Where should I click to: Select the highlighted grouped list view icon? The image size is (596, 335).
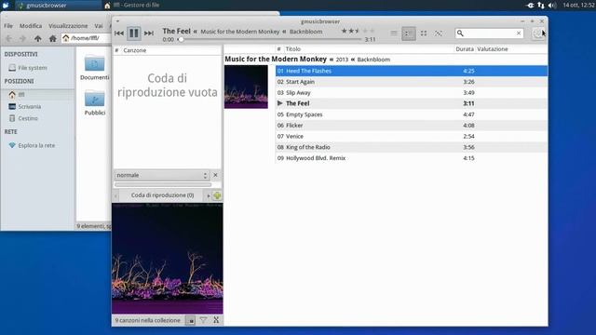[409, 33]
